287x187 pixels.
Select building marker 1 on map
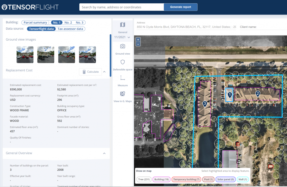[230, 95]
